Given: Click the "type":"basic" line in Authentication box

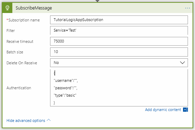Looking at the screenshot, I should click(65, 95).
